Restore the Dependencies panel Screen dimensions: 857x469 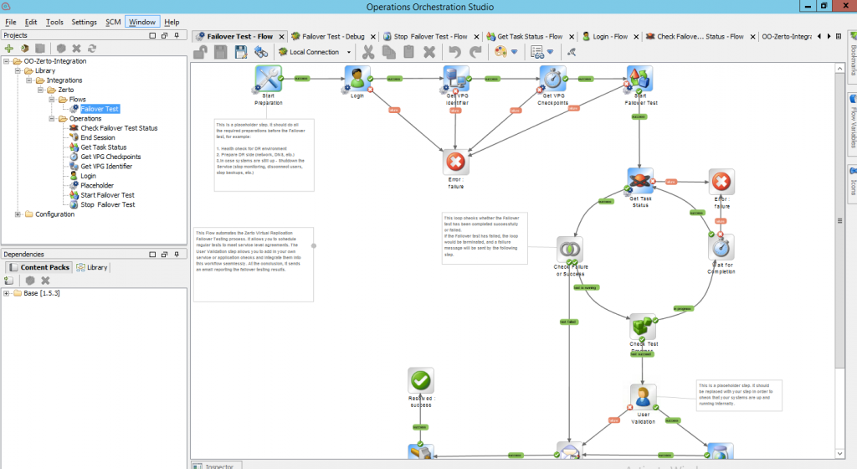165,254
